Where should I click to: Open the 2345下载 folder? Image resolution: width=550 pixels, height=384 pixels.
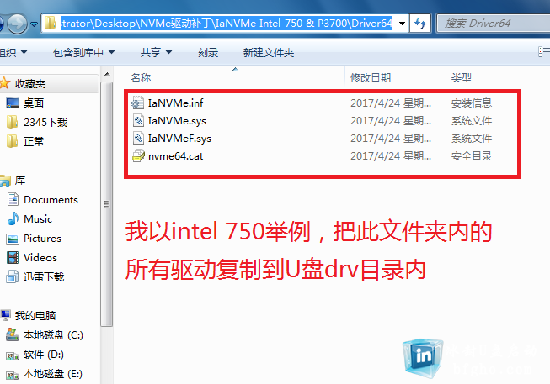coord(45,122)
